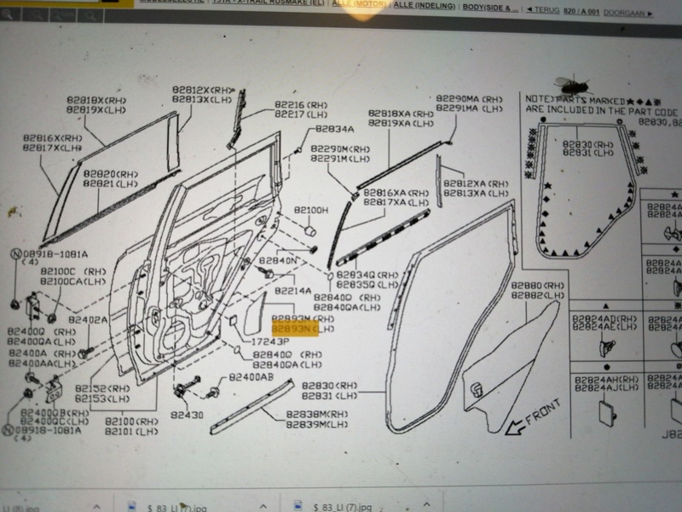The width and height of the screenshot is (682, 512).
Task: Select part number 82100C (RH)
Action: pyautogui.click(x=73, y=271)
